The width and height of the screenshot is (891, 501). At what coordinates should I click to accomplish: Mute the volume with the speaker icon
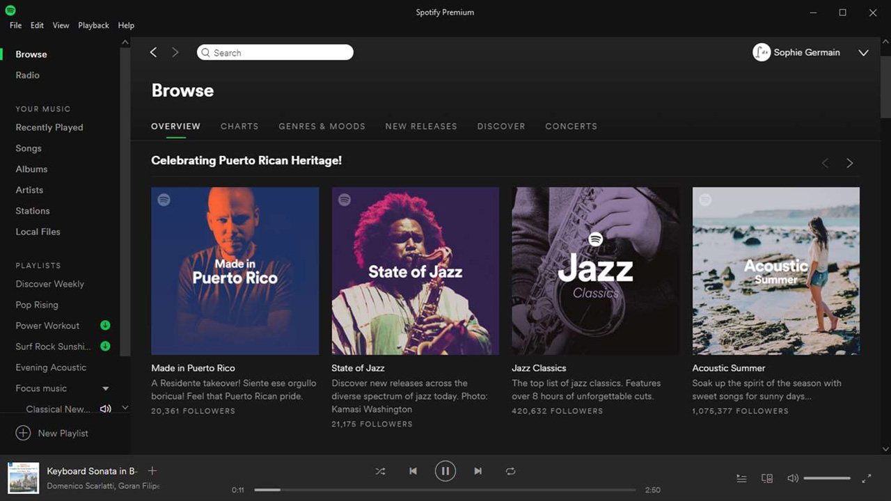[793, 478]
